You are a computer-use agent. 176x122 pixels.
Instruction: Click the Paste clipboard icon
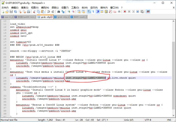[x=43, y=12]
